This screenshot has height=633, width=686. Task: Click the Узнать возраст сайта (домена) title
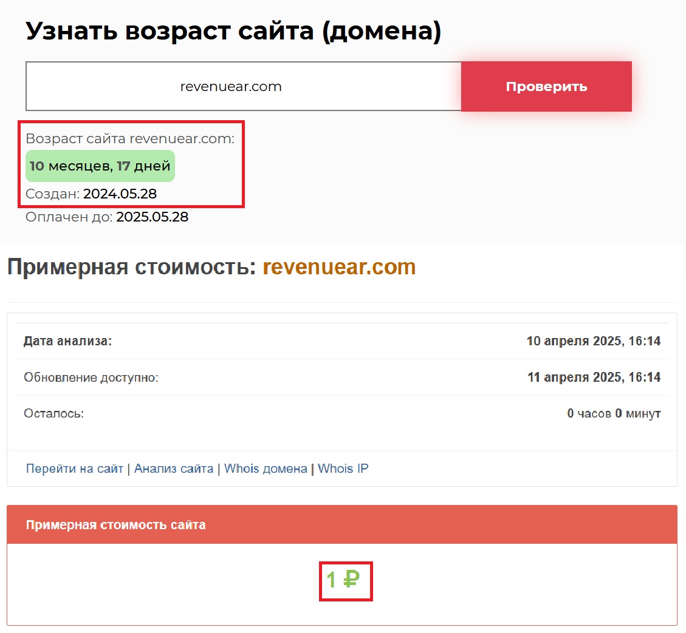pyautogui.click(x=233, y=32)
